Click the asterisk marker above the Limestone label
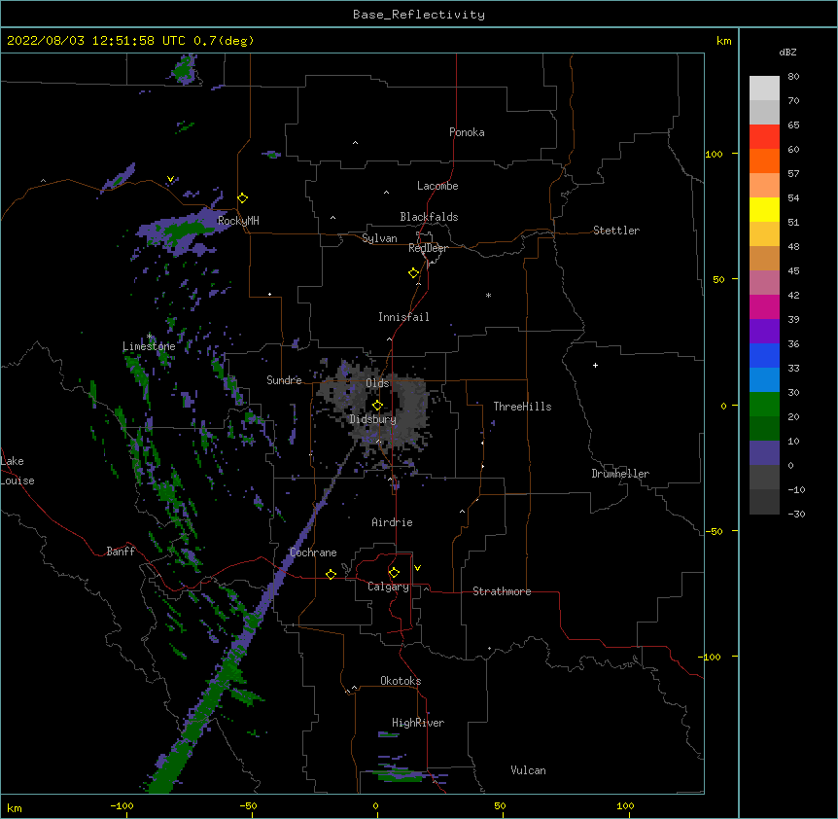Viewport: 838px width, 819px height. [150, 337]
